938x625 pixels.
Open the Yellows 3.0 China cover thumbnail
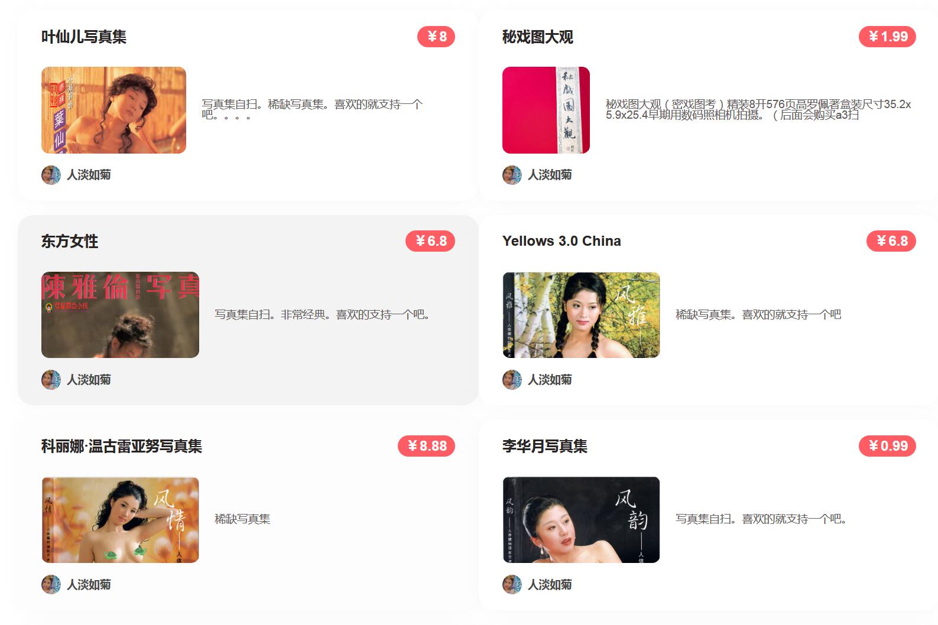tap(581, 315)
